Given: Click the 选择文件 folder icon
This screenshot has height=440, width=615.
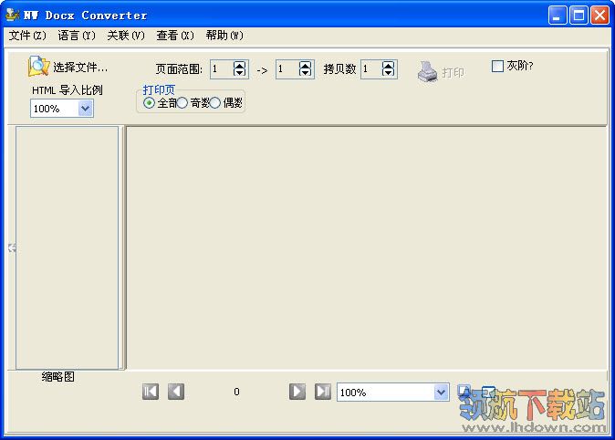Looking at the screenshot, I should tap(38, 67).
